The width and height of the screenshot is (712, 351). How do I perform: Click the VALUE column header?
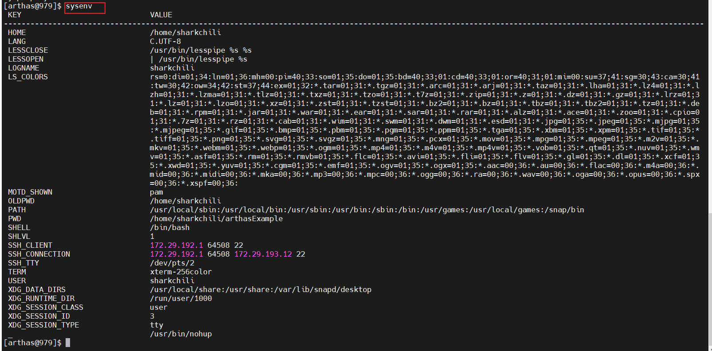point(161,15)
